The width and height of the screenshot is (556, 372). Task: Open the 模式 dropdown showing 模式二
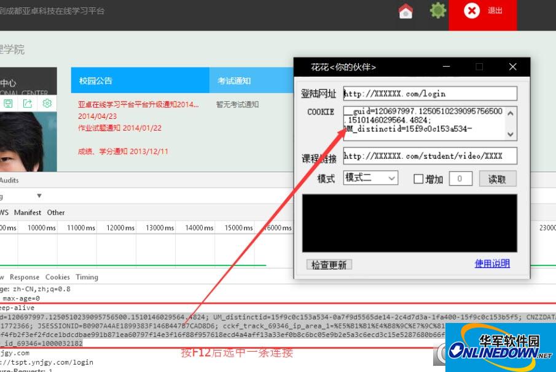370,178
